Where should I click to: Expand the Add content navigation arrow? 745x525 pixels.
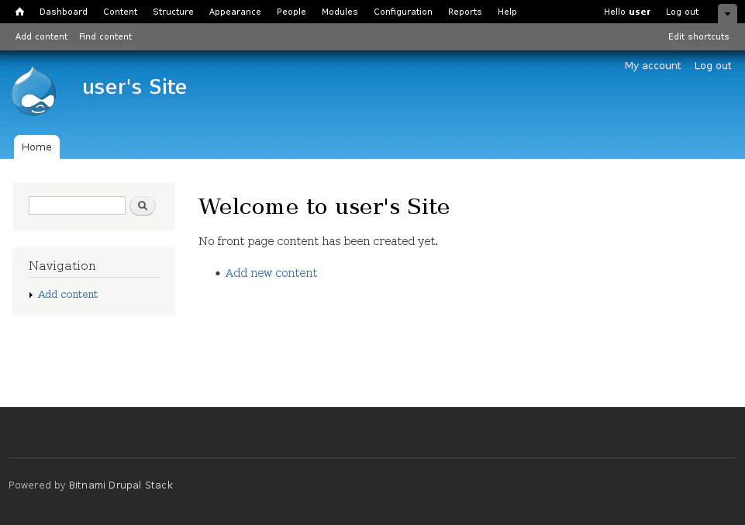(31, 295)
